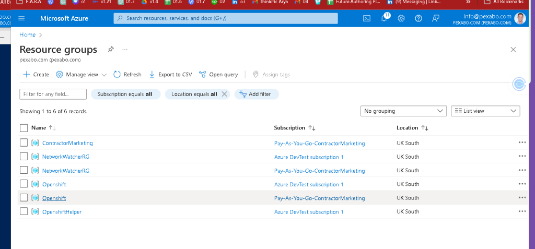Click UK South in ContractorMarketing row
The image size is (535, 249).
408,143
